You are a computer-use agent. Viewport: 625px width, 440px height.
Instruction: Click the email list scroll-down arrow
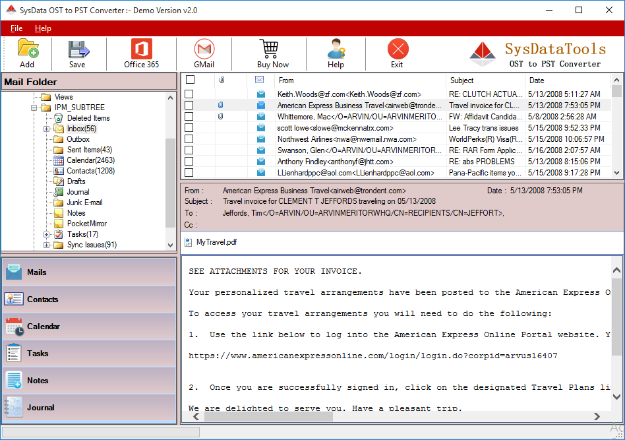(616, 173)
